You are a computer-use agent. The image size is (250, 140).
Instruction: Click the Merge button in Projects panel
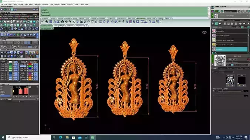pyautogui.click(x=10, y=99)
